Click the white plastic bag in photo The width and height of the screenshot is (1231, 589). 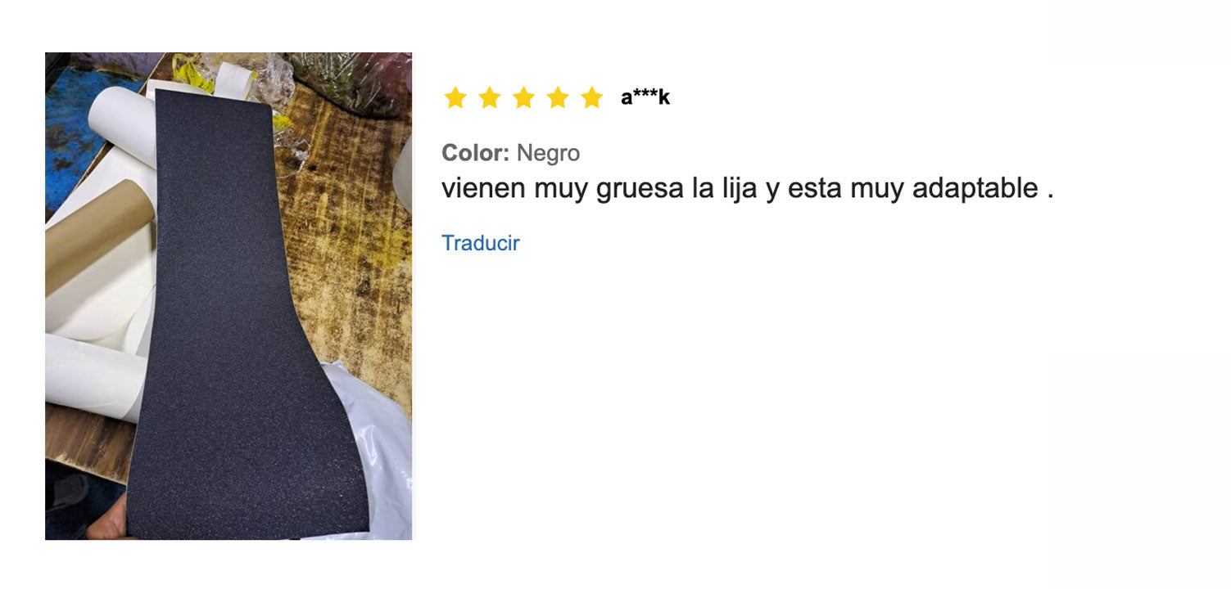pos(373,450)
